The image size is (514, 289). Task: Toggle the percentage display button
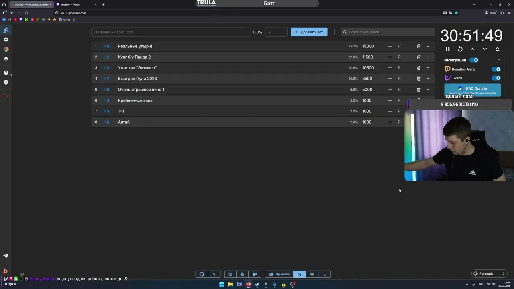coord(300,274)
